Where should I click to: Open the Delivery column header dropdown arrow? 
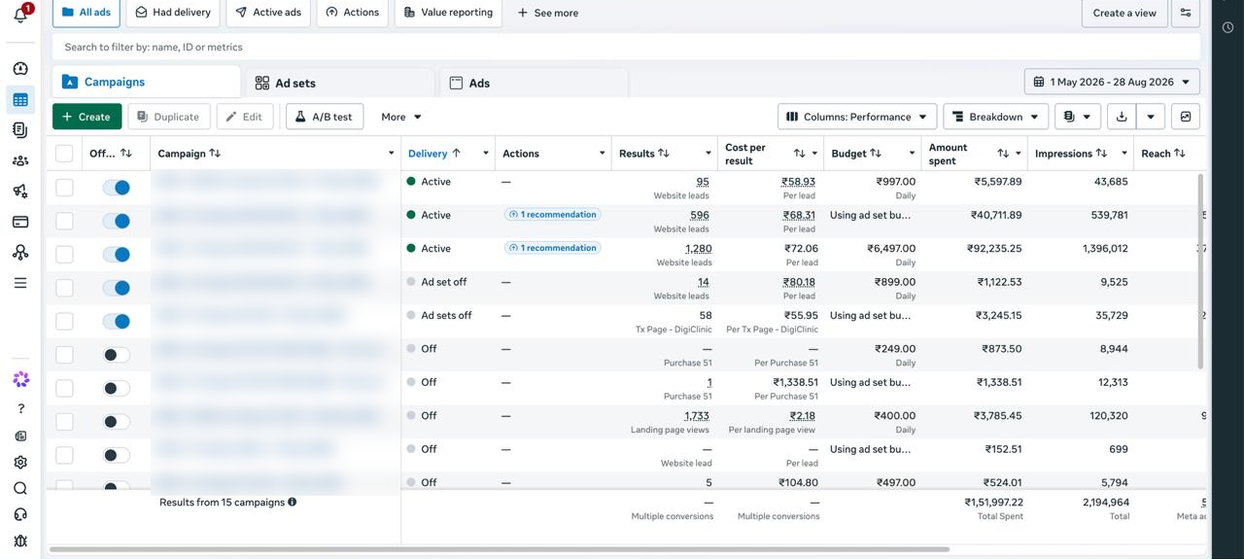[x=485, y=154]
